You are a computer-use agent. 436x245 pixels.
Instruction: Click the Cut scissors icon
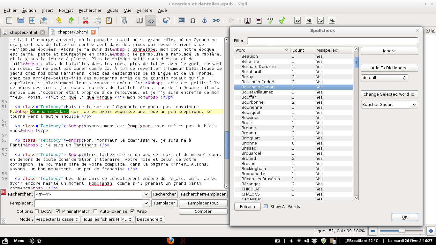[x=85, y=20]
